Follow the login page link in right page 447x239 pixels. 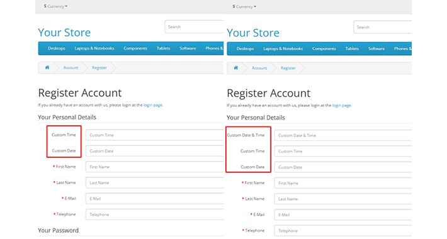(x=341, y=106)
